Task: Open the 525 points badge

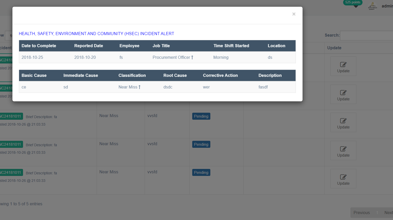Action: [x=352, y=2]
